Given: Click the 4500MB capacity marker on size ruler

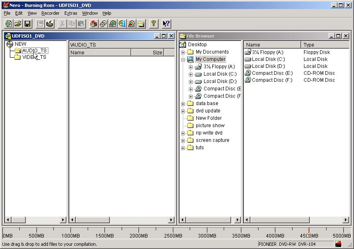Looking at the screenshot, I should [x=309, y=236].
